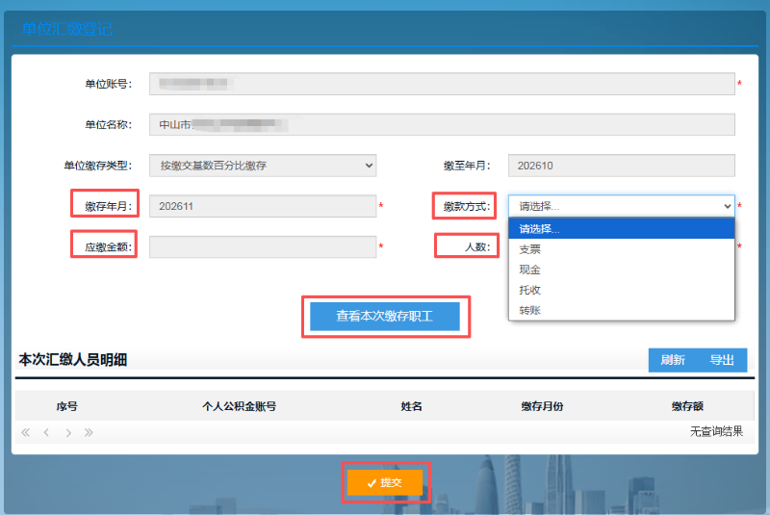Click the 应缴金额 input field
Screen dimensions: 770x515
pos(263,247)
